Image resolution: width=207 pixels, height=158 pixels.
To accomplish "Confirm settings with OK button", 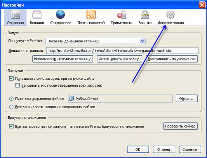I will click(x=138, y=149).
